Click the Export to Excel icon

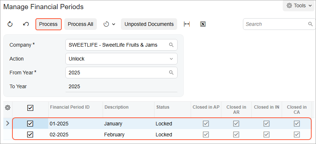click(x=203, y=24)
